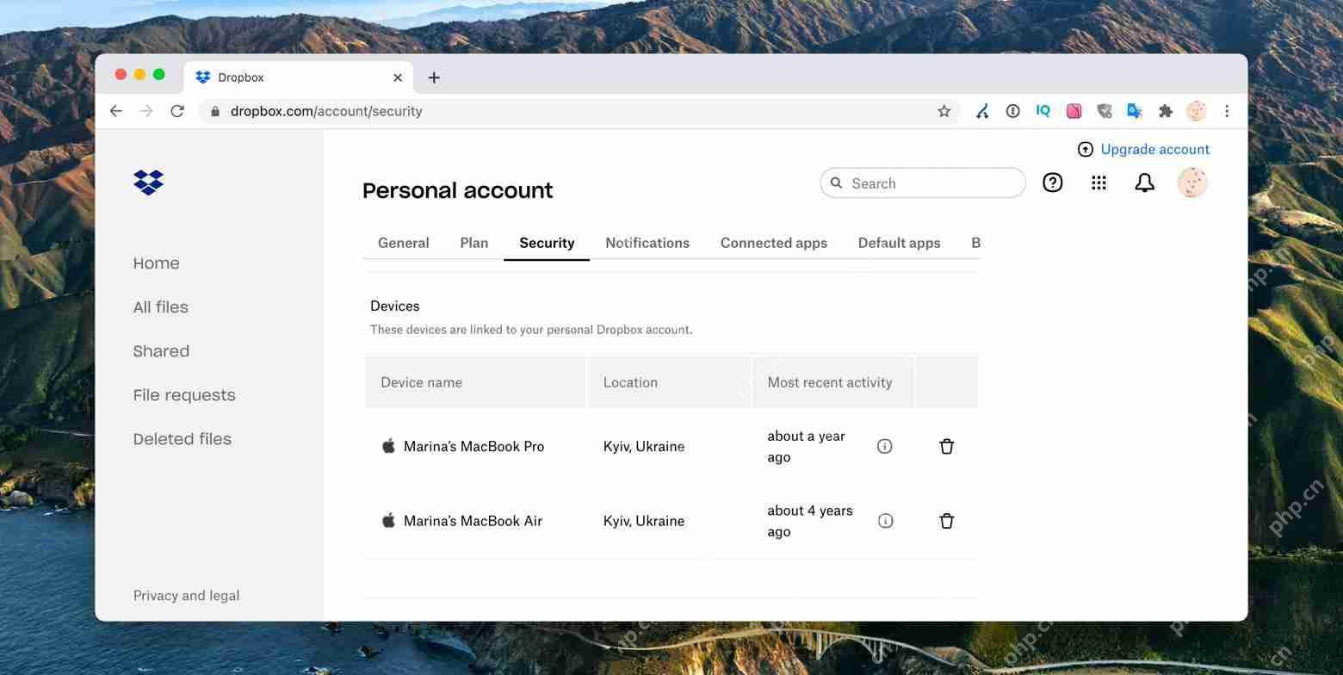Viewport: 1343px width, 675px height.
Task: Open All files in the sidebar
Action: coord(160,307)
